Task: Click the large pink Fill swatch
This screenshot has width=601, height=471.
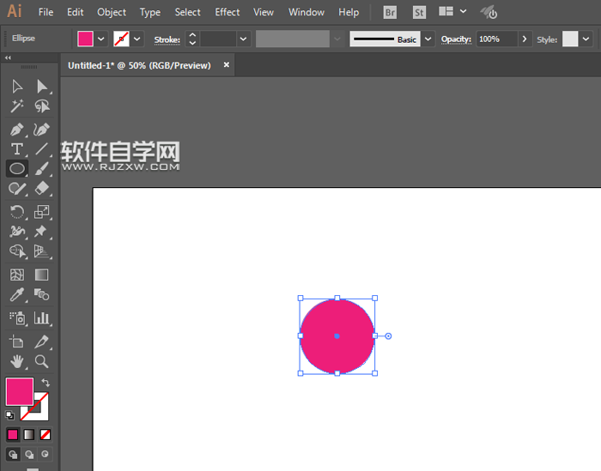Action: tap(19, 391)
